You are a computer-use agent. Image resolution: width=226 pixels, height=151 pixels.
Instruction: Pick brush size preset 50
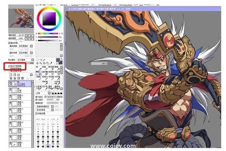click(58, 138)
